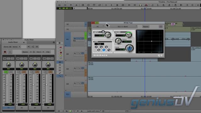Open the Audio Mixer Bypass dropdown
The height and width of the screenshot is (113, 201).
(27, 52)
